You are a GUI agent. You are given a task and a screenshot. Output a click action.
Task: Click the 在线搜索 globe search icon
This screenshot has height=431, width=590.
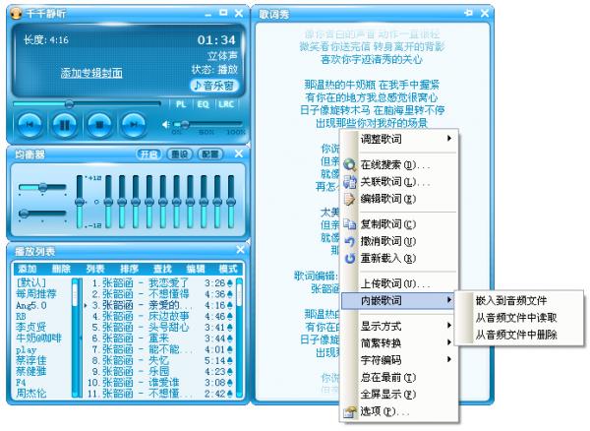pyautogui.click(x=349, y=164)
